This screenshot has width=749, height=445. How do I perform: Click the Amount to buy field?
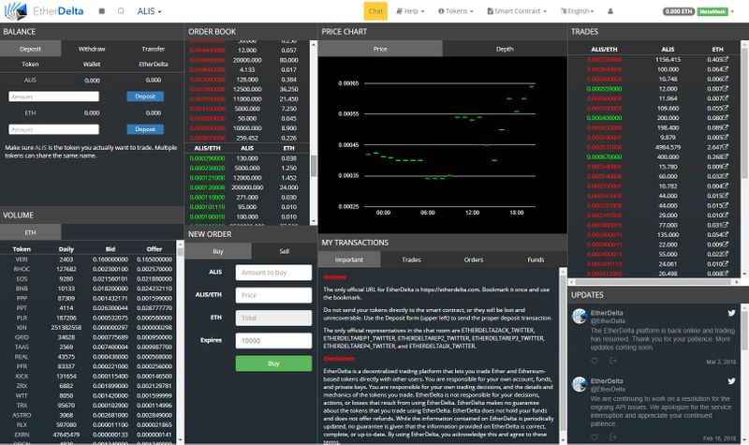273,273
